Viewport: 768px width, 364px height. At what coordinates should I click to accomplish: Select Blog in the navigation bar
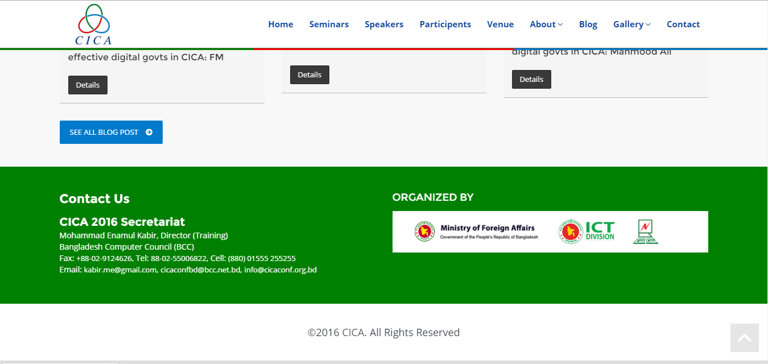tap(588, 24)
